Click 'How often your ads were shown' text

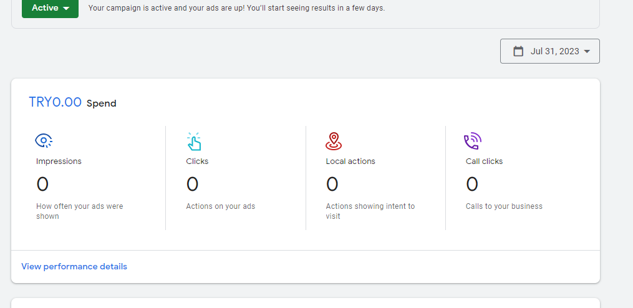(x=80, y=211)
